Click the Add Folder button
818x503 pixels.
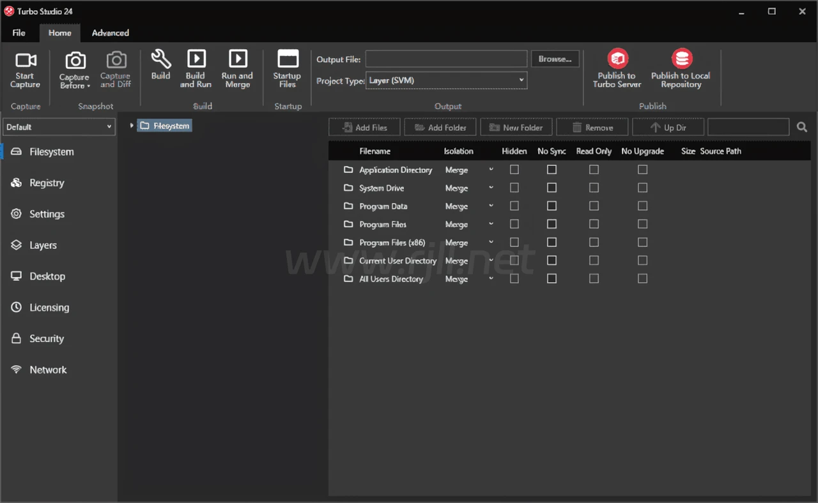tap(440, 128)
